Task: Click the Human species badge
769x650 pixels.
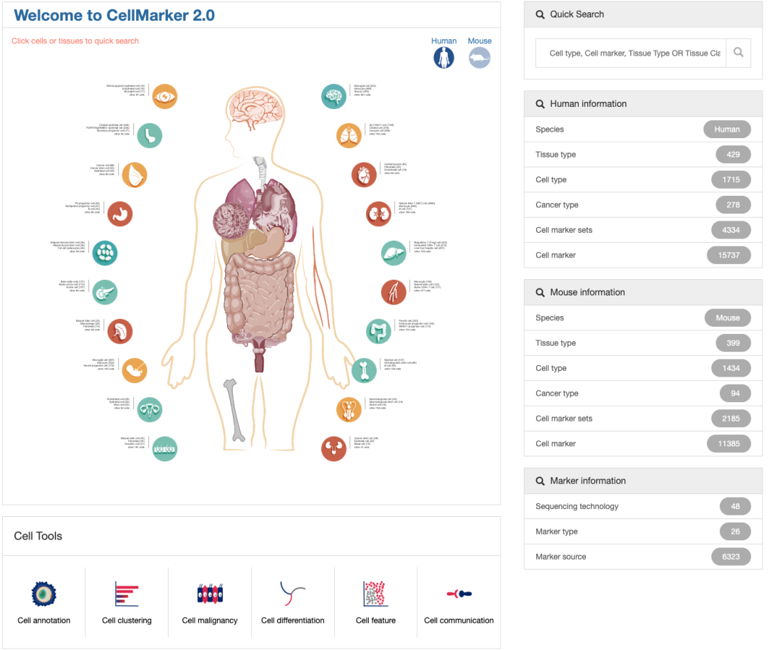Action: point(727,130)
